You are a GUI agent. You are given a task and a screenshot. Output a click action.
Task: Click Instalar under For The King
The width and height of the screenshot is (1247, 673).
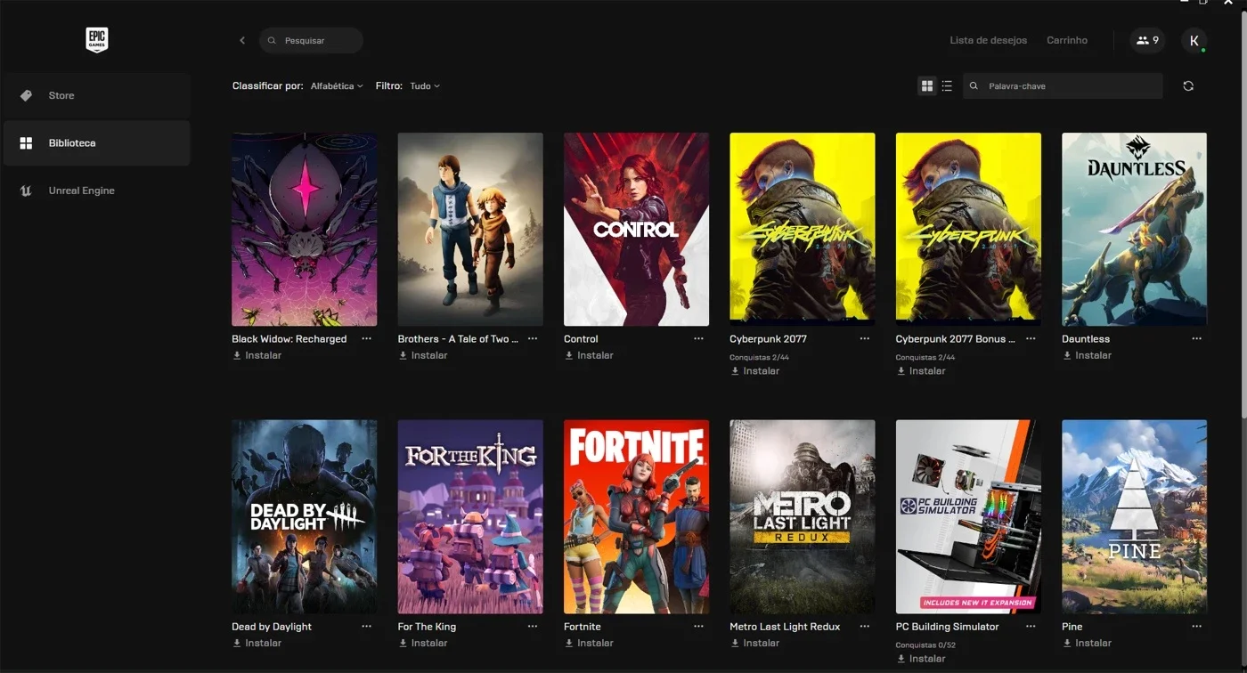pos(423,643)
